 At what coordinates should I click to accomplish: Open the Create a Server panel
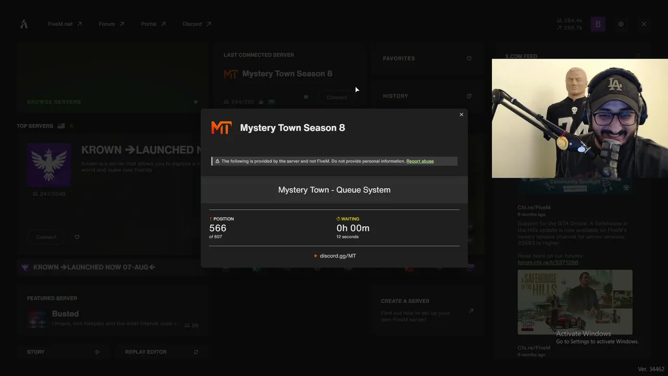coord(427,312)
